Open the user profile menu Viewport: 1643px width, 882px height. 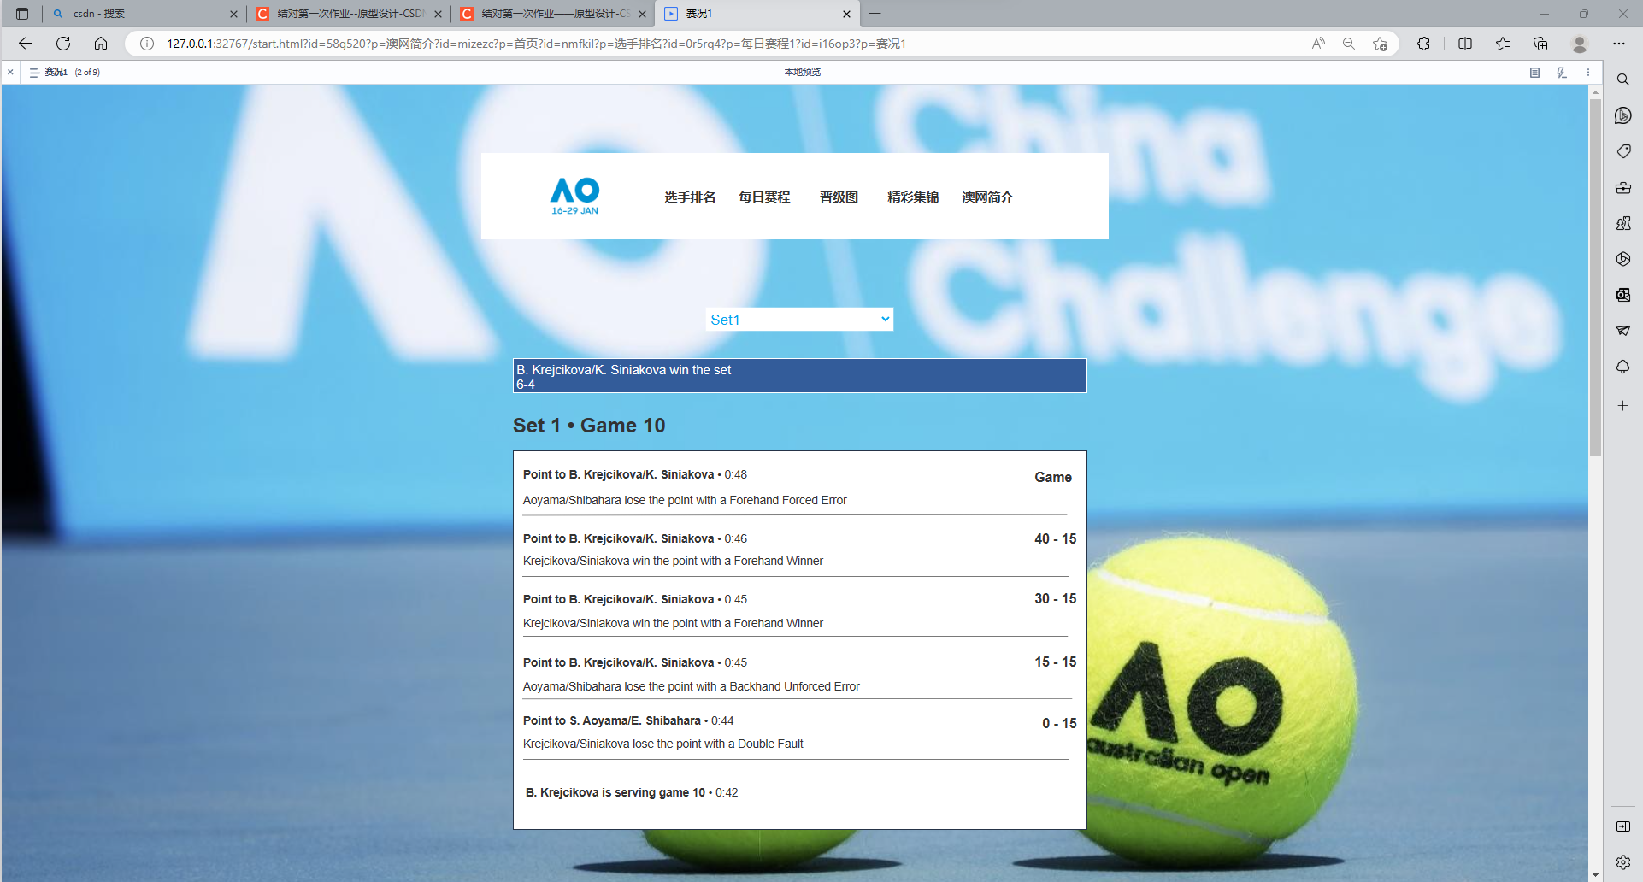(x=1580, y=44)
